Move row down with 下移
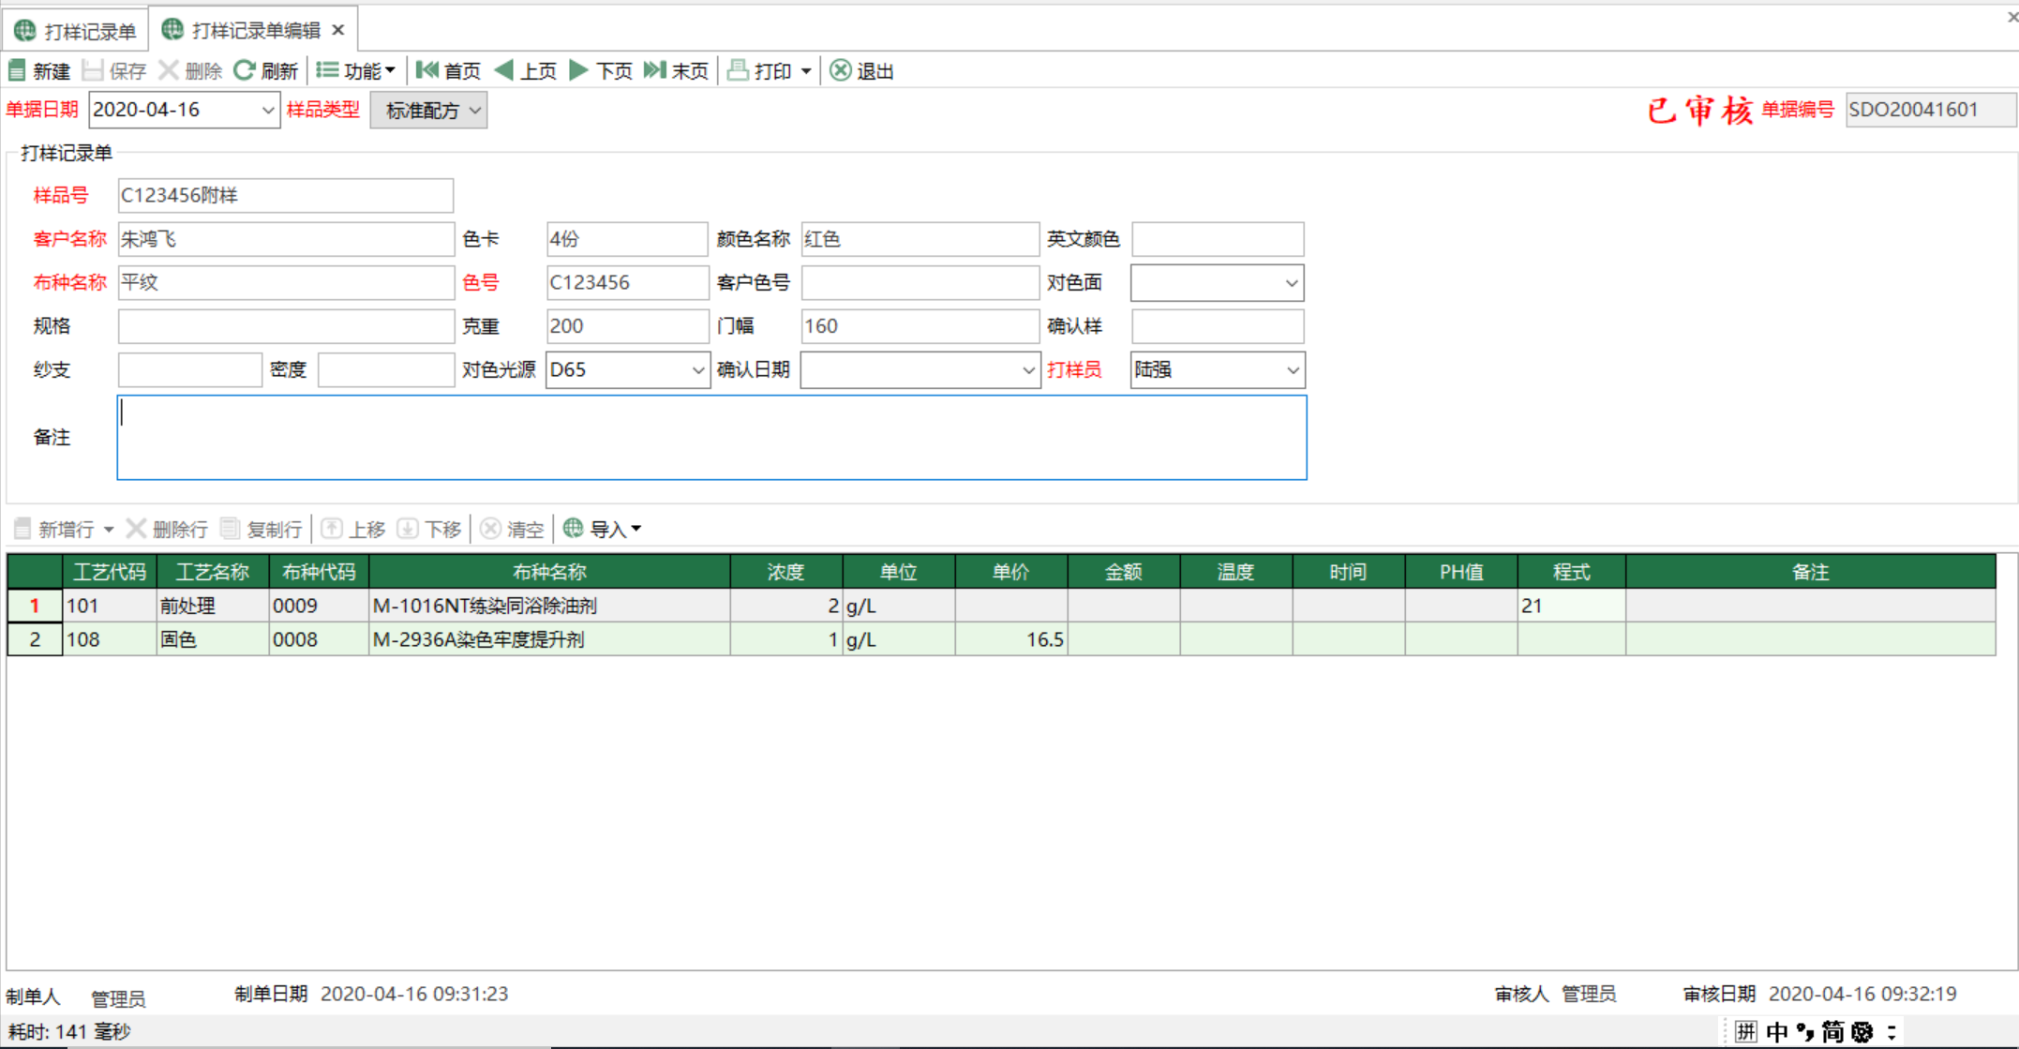This screenshot has height=1049, width=2019. (428, 529)
